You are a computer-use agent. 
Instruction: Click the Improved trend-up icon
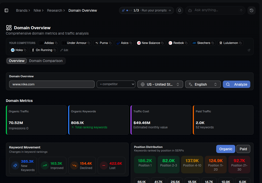pyautogui.click(x=45, y=165)
